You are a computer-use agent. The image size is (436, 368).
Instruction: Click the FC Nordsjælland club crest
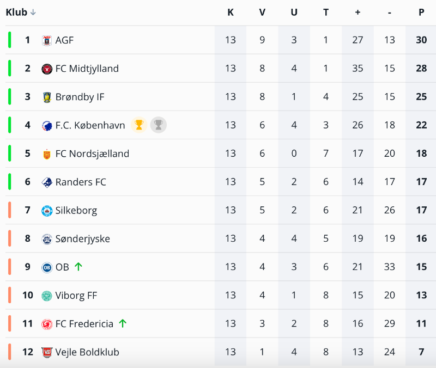(x=47, y=154)
